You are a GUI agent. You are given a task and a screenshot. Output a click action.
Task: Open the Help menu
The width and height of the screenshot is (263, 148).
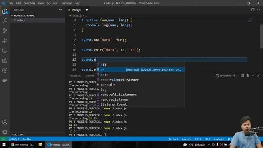tap(77, 3)
